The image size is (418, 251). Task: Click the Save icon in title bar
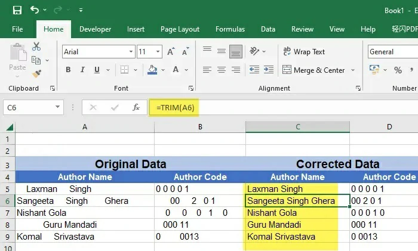17,10
